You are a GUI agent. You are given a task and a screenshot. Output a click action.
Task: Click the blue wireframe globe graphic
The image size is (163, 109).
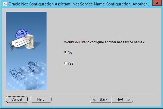[x=21, y=33]
